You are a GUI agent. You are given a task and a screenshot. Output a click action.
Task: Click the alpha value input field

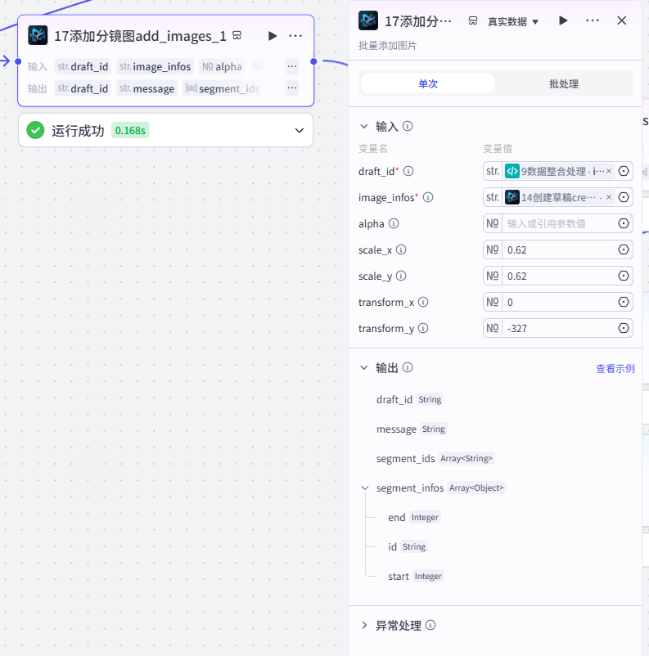[x=559, y=223]
